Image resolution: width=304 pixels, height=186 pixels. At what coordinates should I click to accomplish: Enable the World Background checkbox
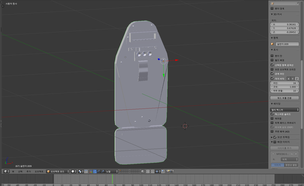pyautogui.click(x=272, y=60)
